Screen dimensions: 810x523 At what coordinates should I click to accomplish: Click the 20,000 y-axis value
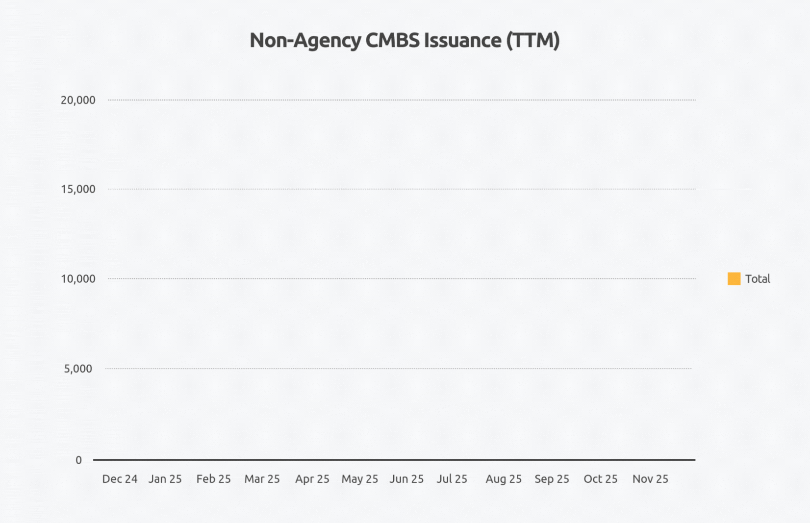pos(78,100)
